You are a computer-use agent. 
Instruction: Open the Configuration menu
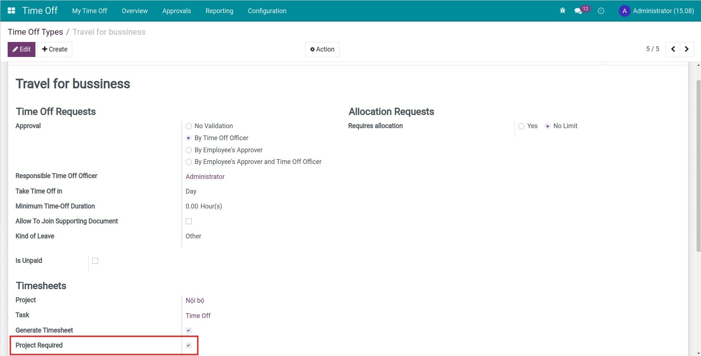pyautogui.click(x=267, y=11)
